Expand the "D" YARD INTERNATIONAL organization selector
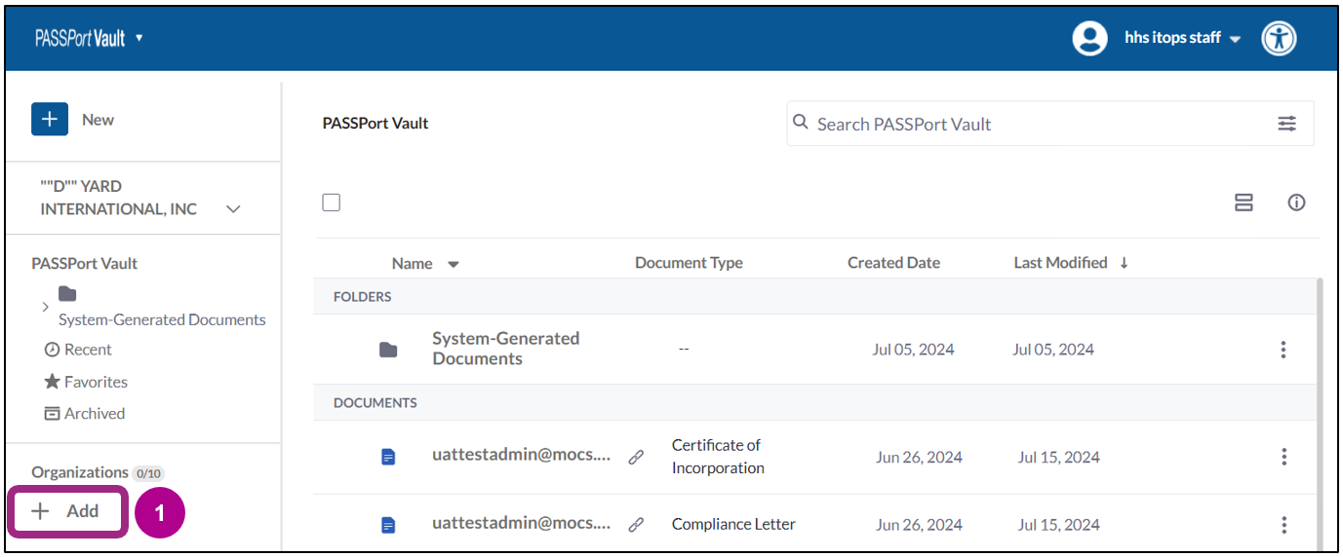This screenshot has height=557, width=1343. click(233, 209)
